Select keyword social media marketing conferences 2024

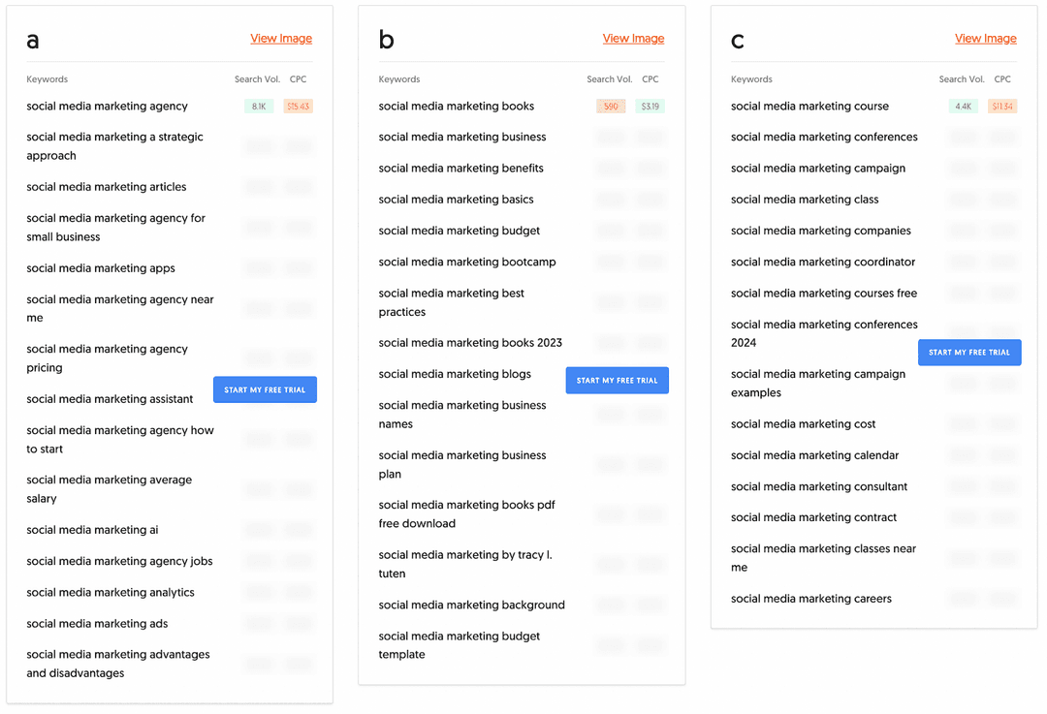[823, 333]
